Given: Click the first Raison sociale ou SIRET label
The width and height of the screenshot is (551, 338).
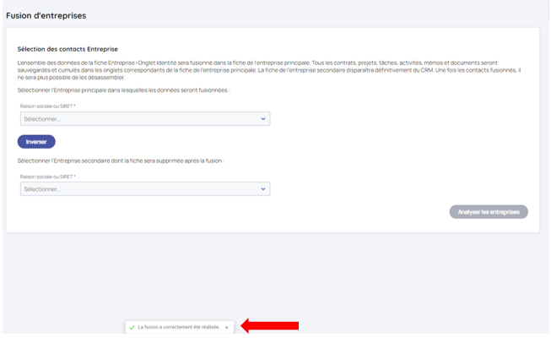Looking at the screenshot, I should pyautogui.click(x=46, y=107).
